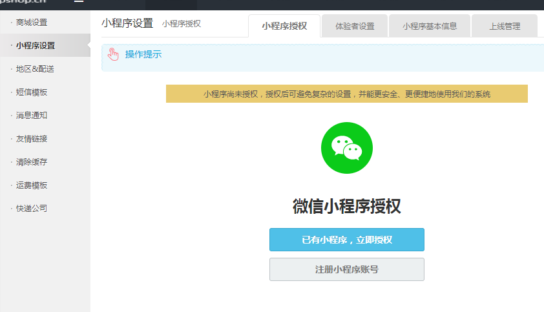Click the green WeChat logo icon
544x312 pixels.
point(347,148)
